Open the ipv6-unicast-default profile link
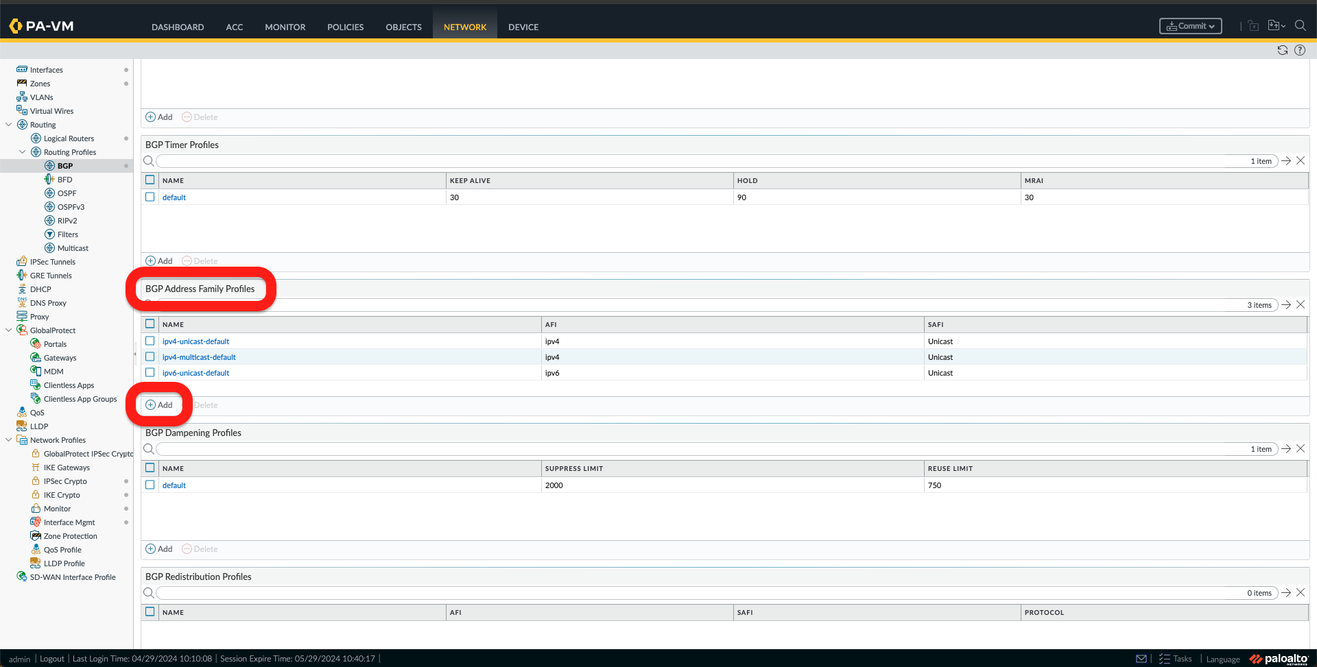 click(195, 372)
